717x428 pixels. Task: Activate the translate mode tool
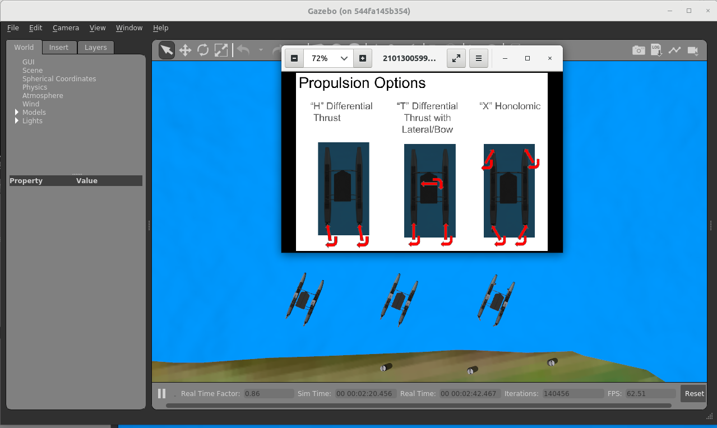pos(185,50)
